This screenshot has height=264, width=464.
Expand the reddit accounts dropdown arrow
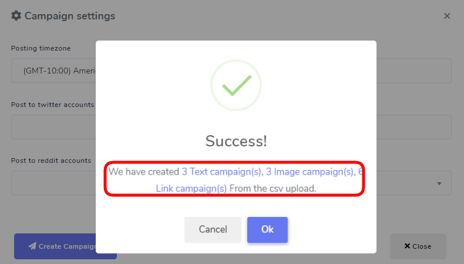click(439, 183)
